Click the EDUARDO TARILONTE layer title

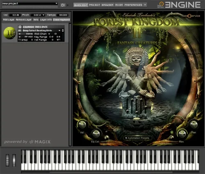(x=35, y=27)
